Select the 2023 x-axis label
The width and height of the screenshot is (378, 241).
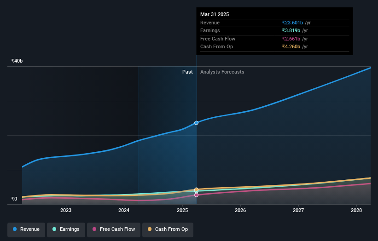[x=66, y=211]
